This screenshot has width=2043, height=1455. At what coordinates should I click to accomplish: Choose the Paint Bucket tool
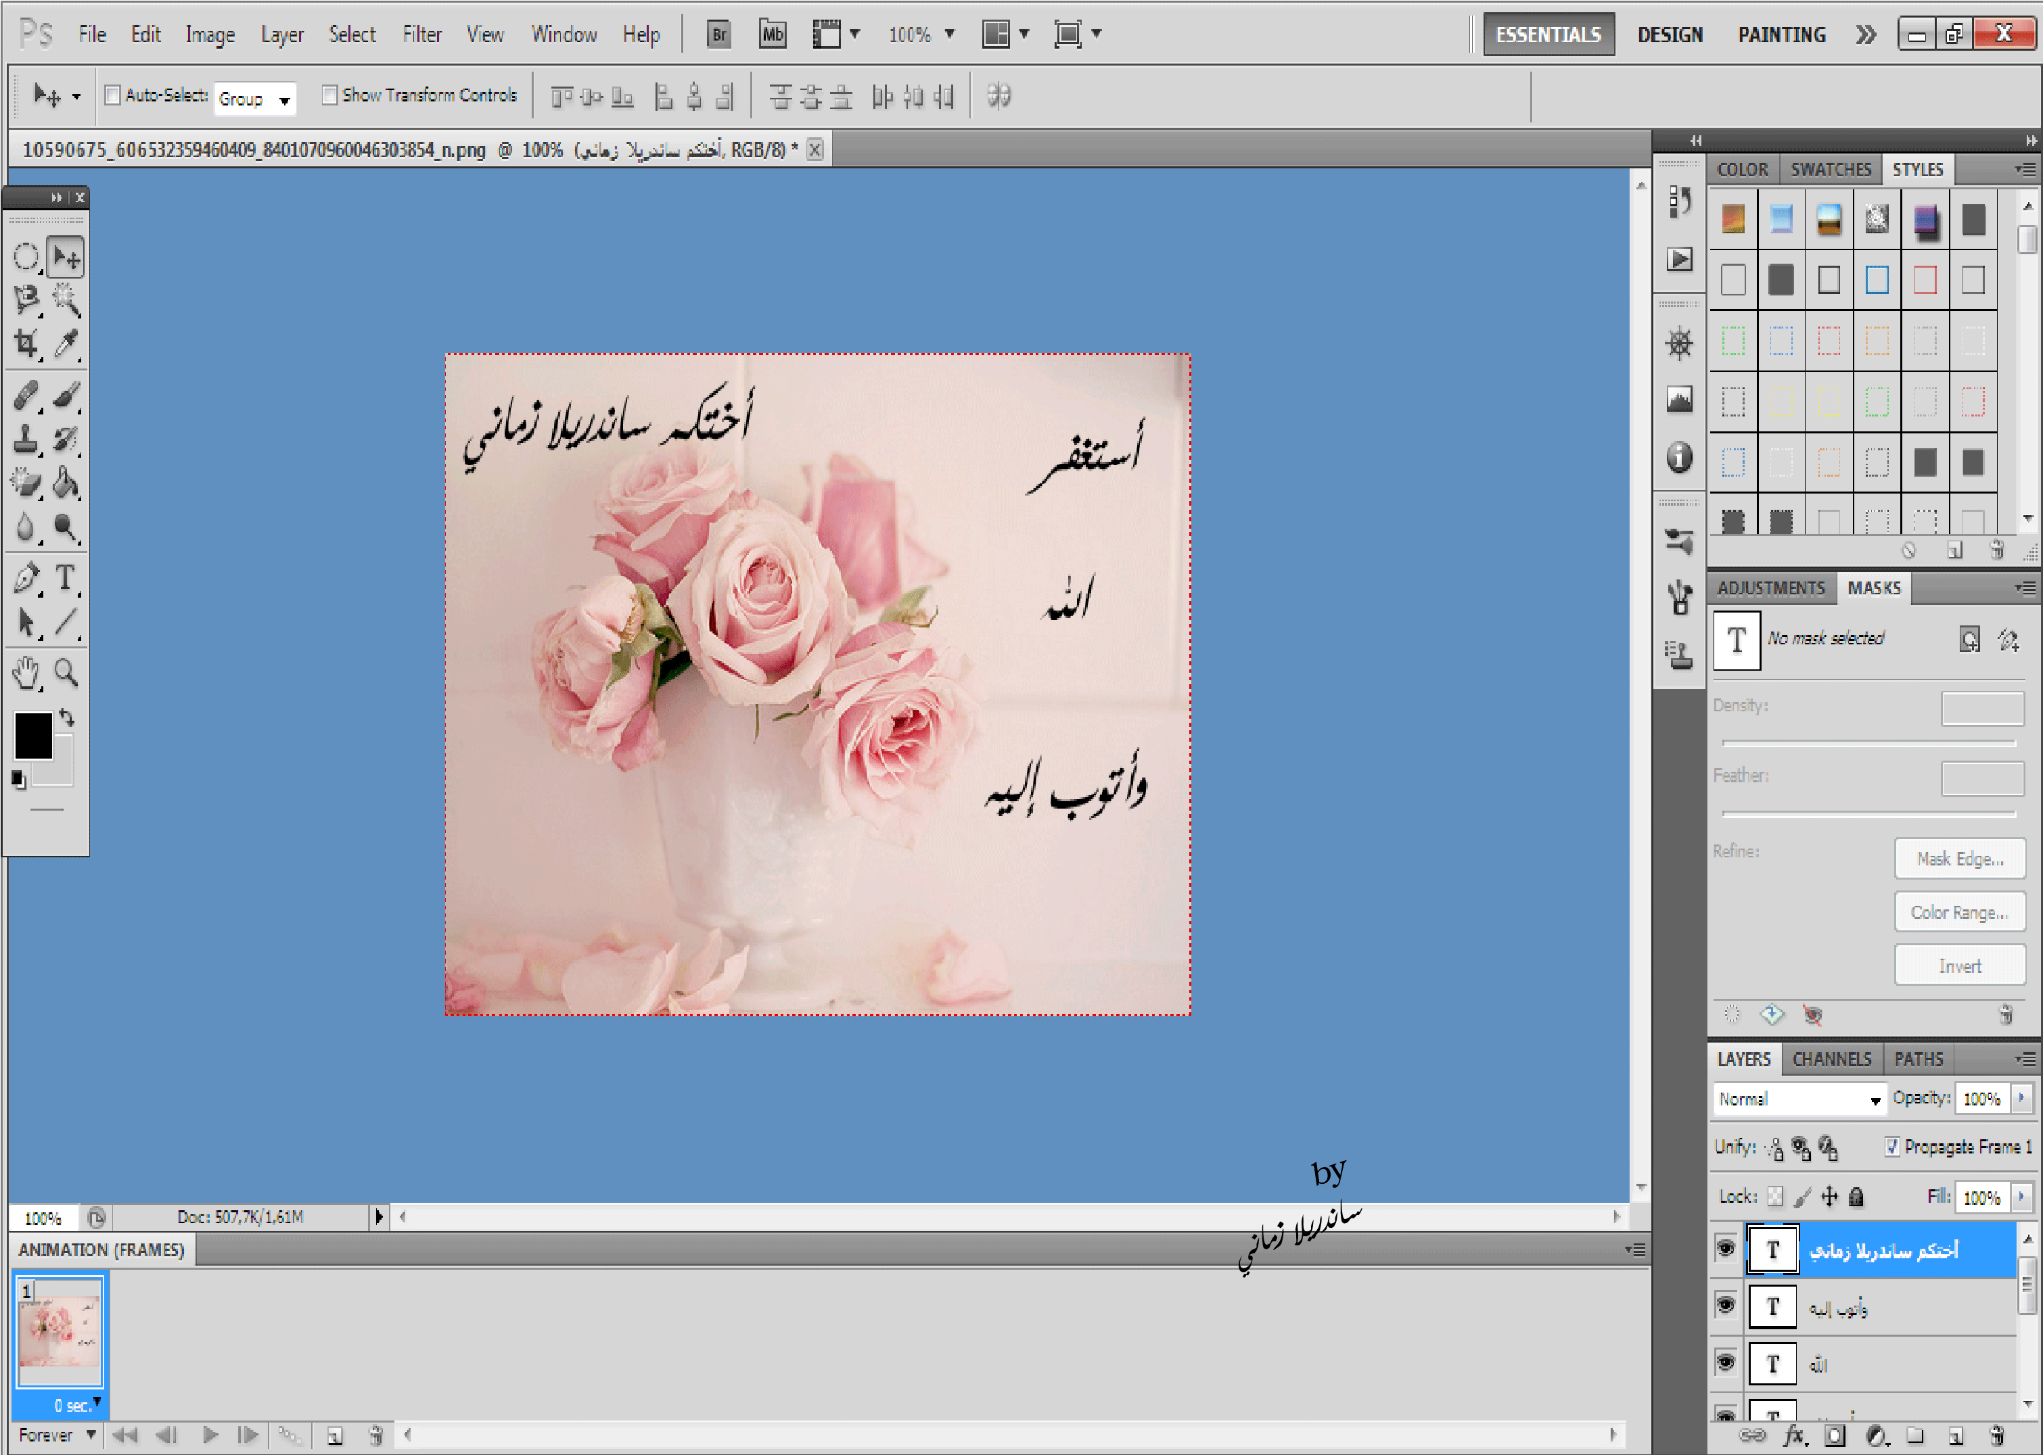coord(66,483)
